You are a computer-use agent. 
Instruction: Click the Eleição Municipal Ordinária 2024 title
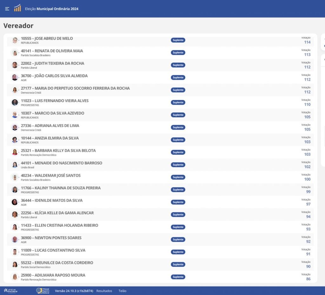[x=52, y=9]
